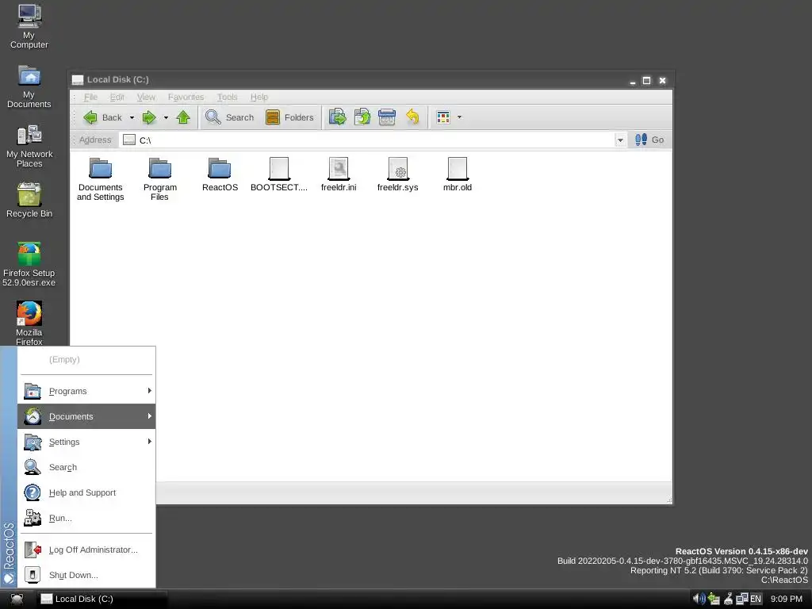This screenshot has height=609, width=812.
Task: Expand the address bar dropdown
Action: [x=620, y=140]
